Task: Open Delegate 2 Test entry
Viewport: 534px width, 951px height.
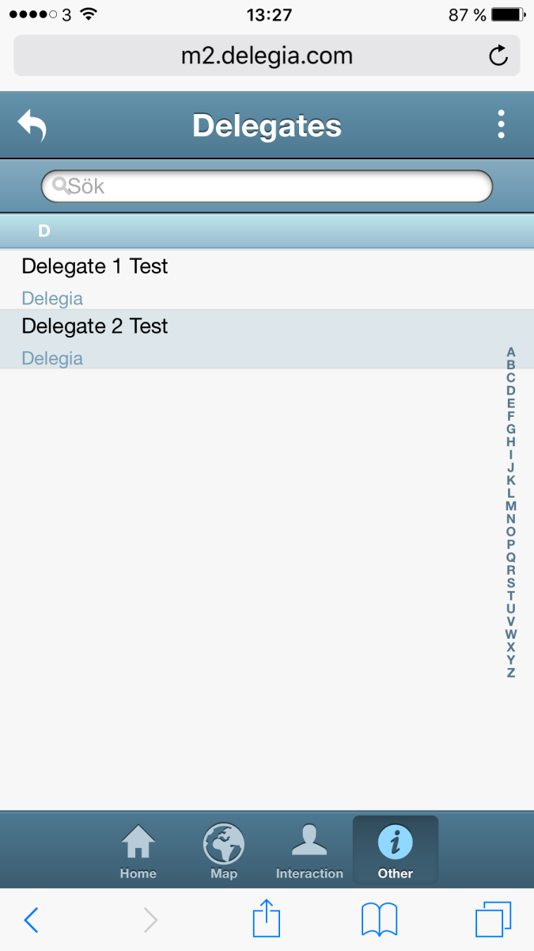Action: pyautogui.click(x=267, y=339)
